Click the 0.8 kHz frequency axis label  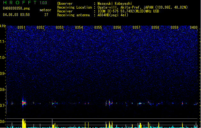(x=3, y=90)
